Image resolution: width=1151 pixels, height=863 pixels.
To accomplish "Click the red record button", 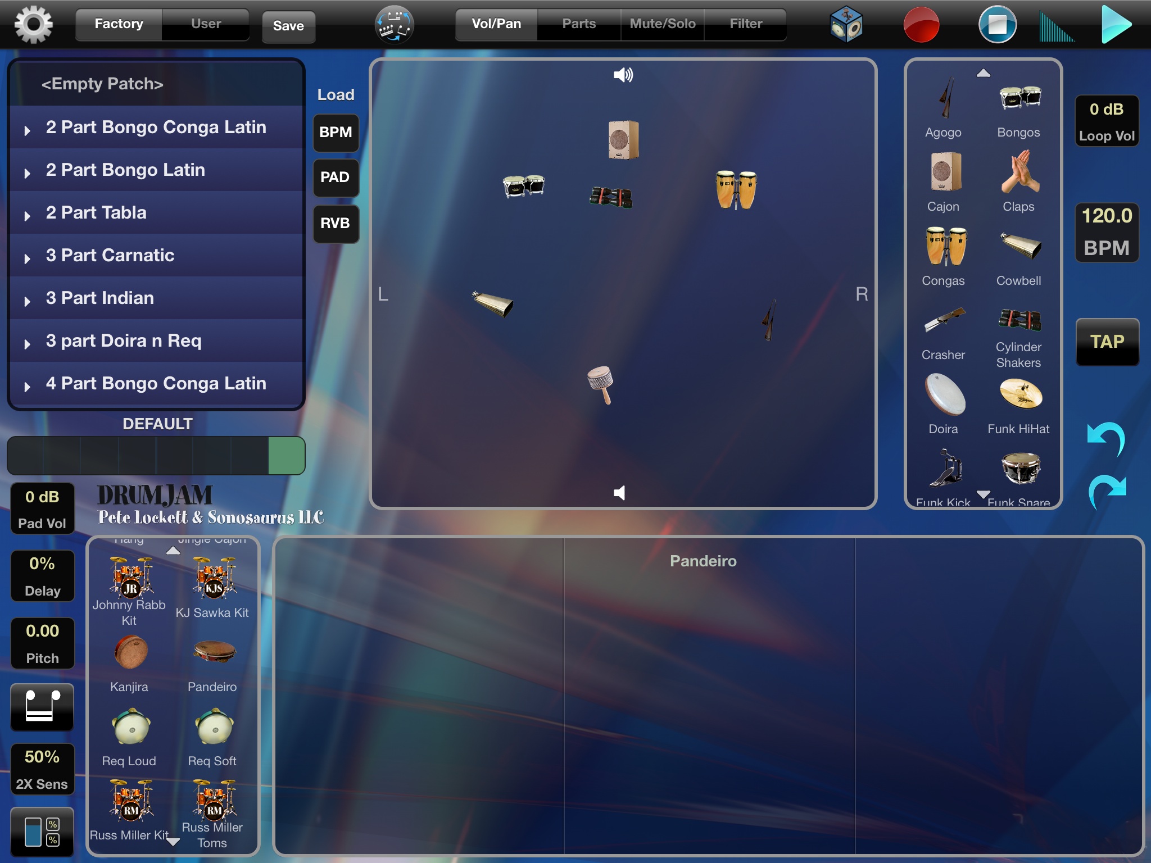I will [921, 25].
